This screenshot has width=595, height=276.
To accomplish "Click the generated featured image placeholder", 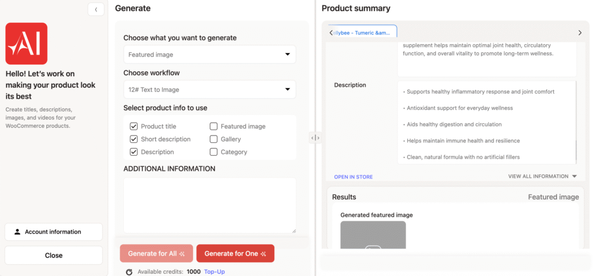I will coord(372,235).
